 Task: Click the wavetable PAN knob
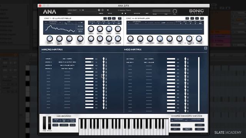pos(100,38)
